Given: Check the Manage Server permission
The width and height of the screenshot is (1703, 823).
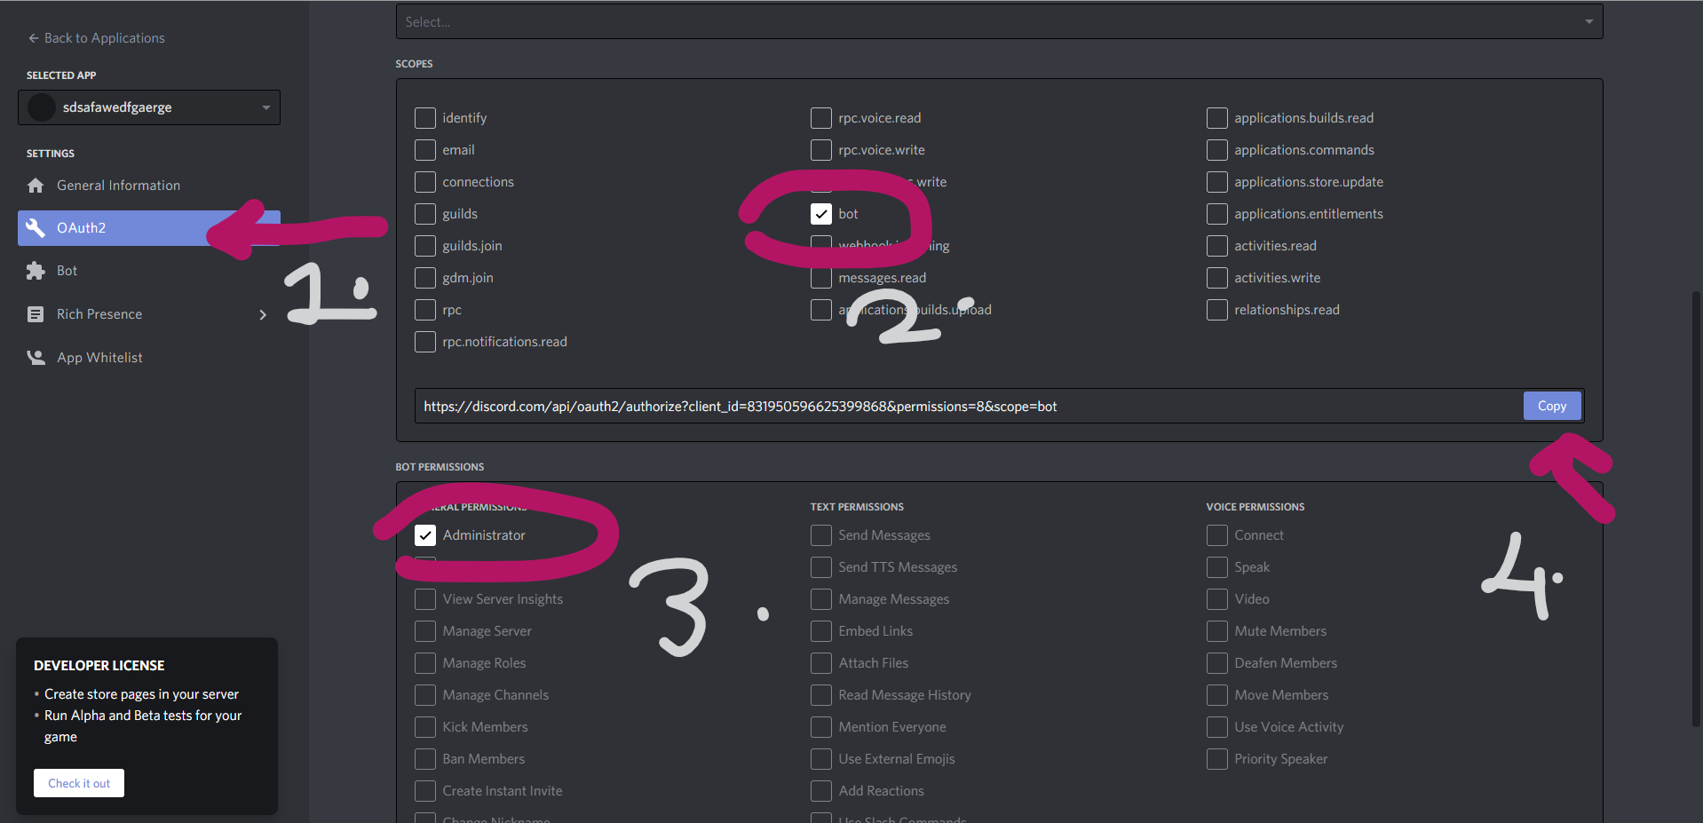Looking at the screenshot, I should click(425, 631).
